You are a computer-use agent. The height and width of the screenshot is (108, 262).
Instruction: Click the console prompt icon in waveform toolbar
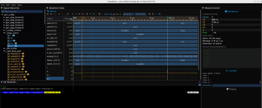(156, 14)
